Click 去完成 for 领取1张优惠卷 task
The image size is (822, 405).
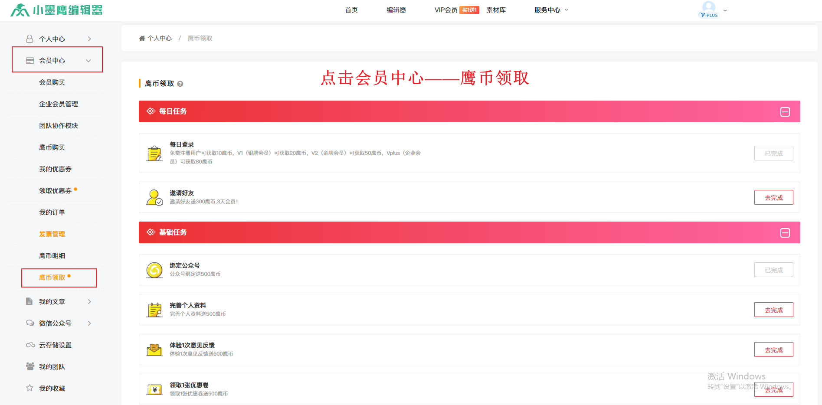(x=774, y=389)
